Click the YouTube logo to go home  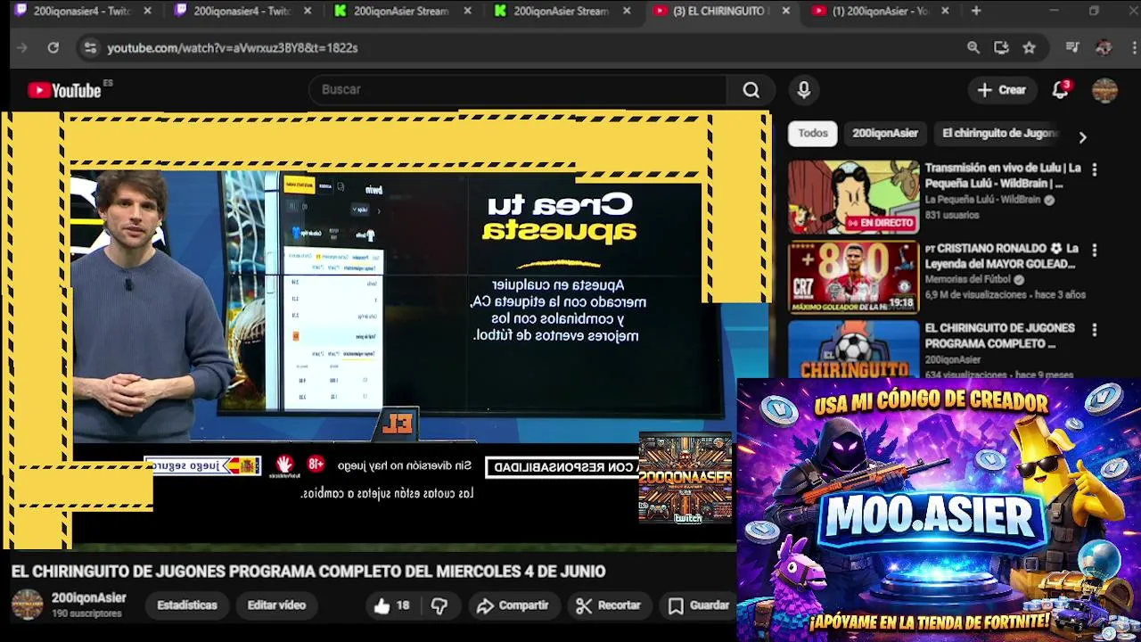click(64, 90)
